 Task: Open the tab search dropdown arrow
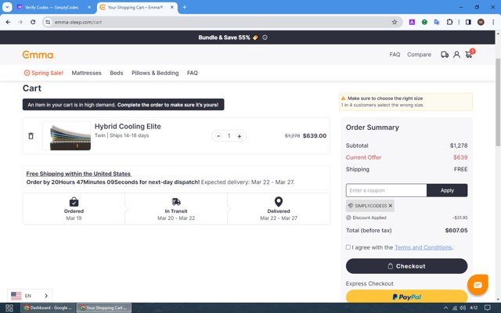coord(7,7)
